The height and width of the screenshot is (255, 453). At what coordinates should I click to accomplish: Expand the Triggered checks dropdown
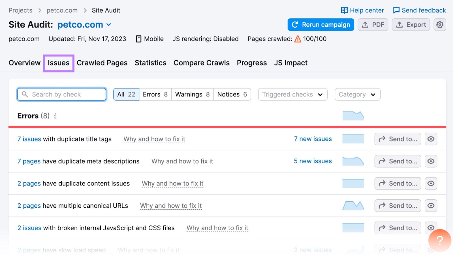(x=292, y=94)
